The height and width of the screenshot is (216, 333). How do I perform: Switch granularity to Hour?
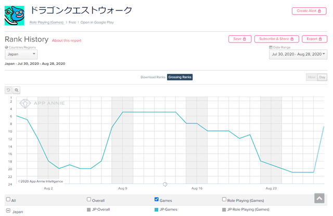point(312,77)
